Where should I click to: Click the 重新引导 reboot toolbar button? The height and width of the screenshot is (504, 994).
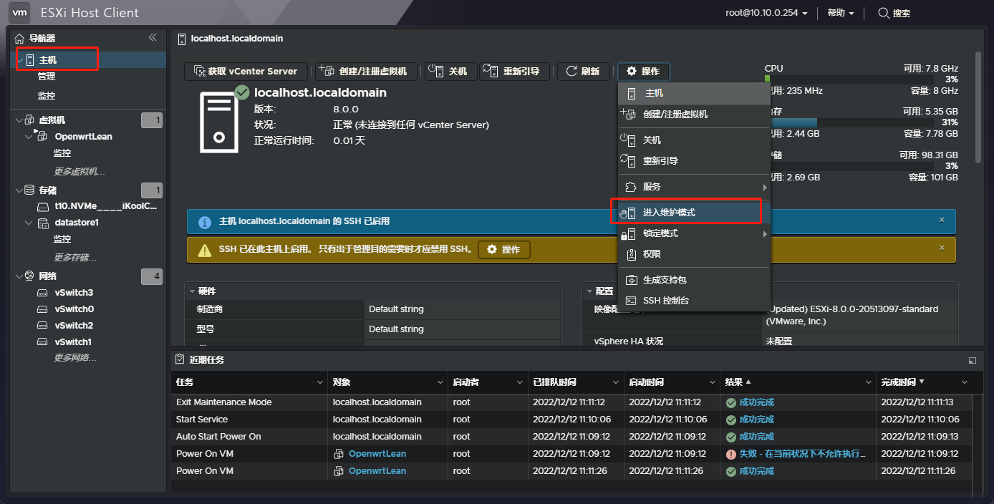[516, 72]
